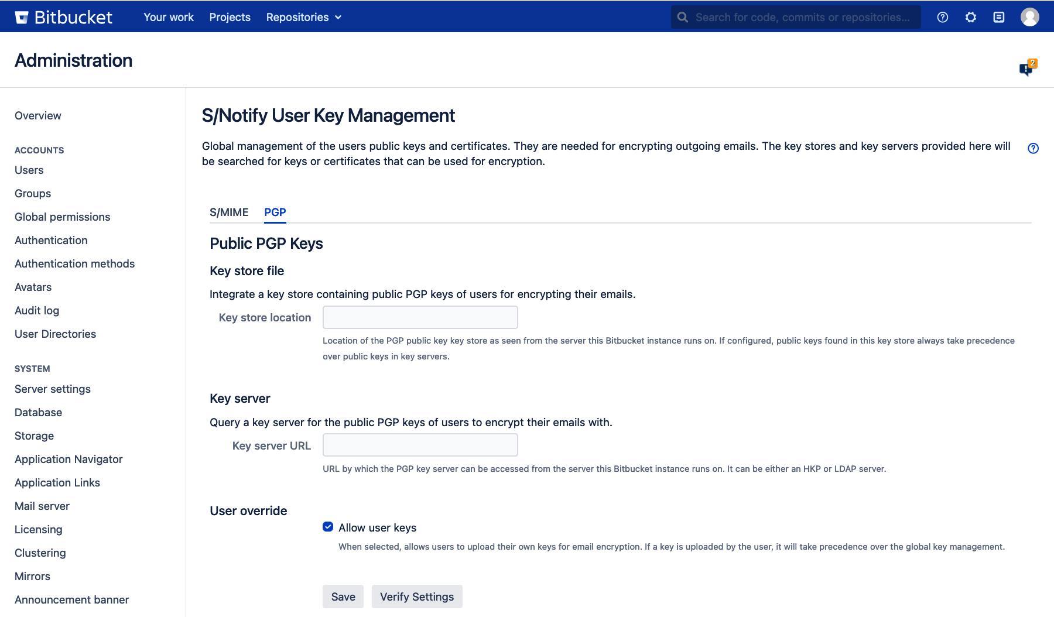Image resolution: width=1054 pixels, height=617 pixels.
Task: Expand the Repositories dropdown
Action: 303,18
